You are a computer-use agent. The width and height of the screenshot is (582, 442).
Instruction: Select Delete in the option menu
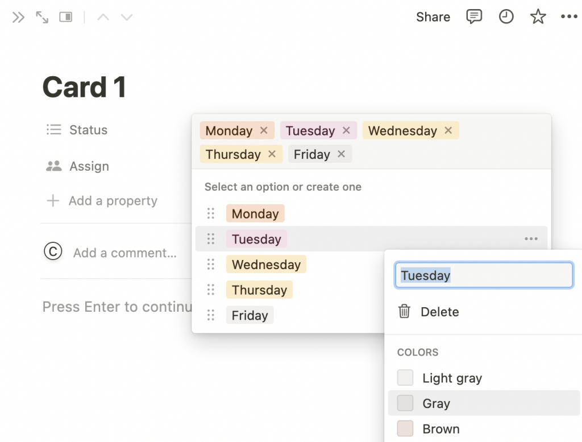point(439,312)
